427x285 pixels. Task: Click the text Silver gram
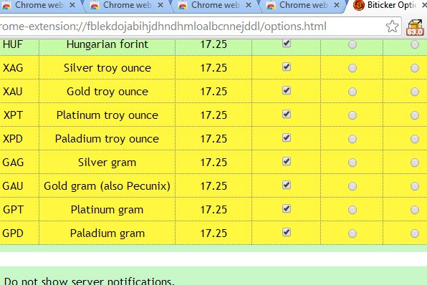click(107, 163)
